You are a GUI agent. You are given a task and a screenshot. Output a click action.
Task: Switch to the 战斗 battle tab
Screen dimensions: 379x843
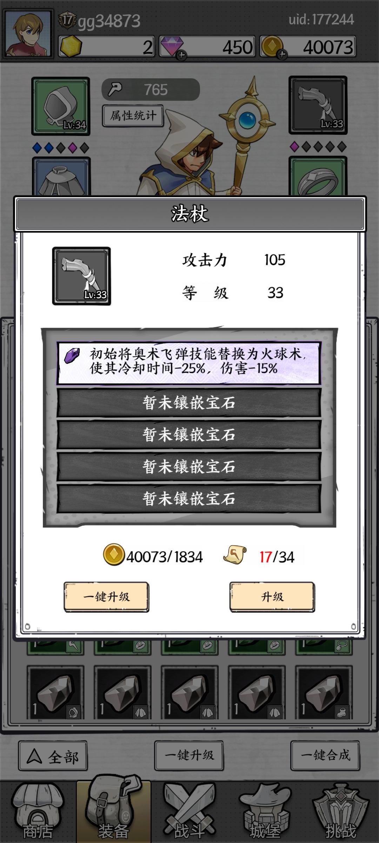pos(189,812)
